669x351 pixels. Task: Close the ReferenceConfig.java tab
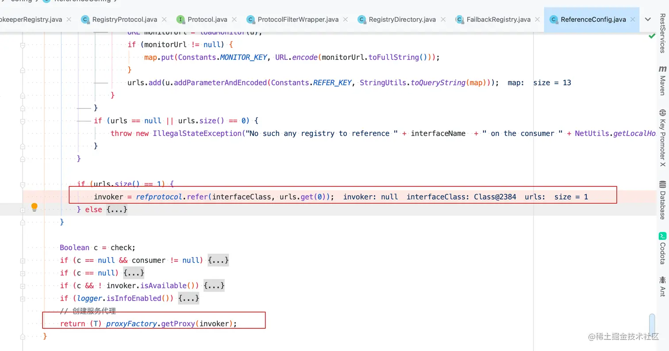(x=633, y=19)
